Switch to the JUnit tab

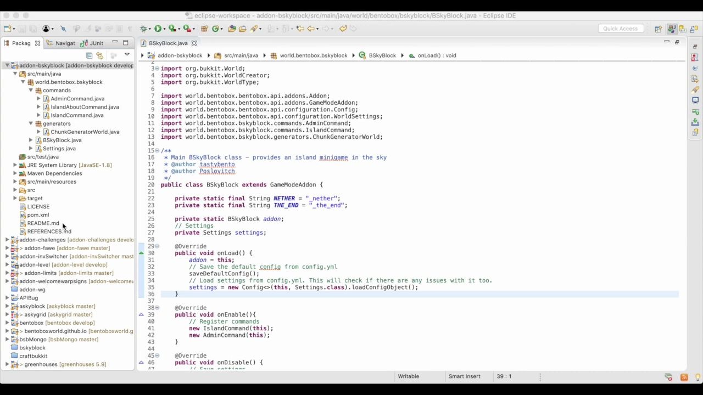tap(92, 43)
